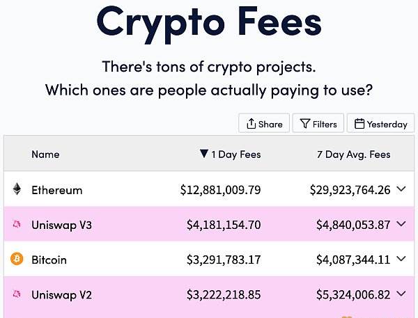Image resolution: width=418 pixels, height=318 pixels.
Task: Expand the Ethereum row chevron
Action: tap(401, 189)
